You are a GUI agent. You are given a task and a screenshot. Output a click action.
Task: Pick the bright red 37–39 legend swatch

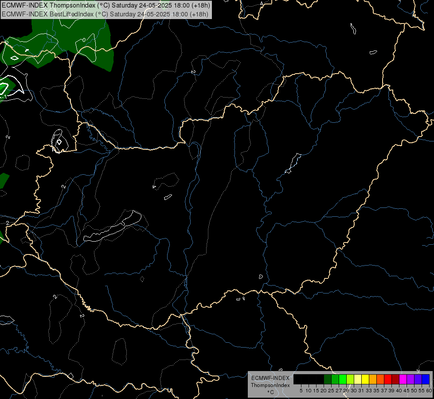coord(388,379)
